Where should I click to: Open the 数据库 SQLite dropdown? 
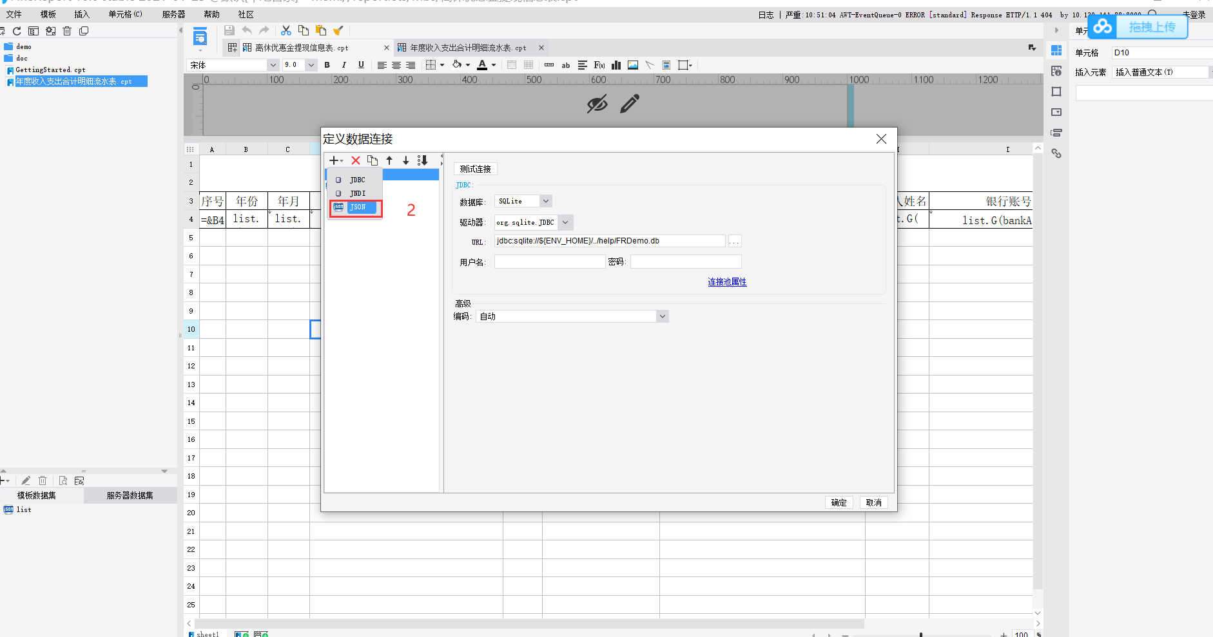(x=545, y=201)
